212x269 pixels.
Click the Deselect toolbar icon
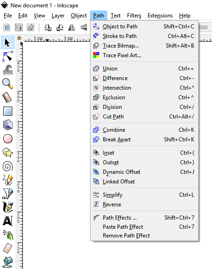click(x=31, y=27)
